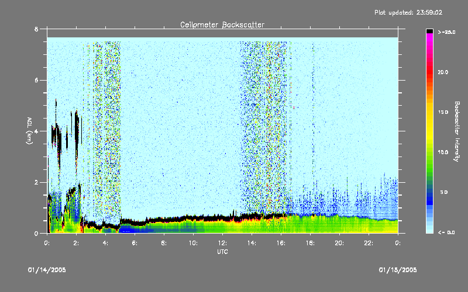468x292 pixels.
Task: Click the end date label 01/15/2005
Action: (x=398, y=270)
